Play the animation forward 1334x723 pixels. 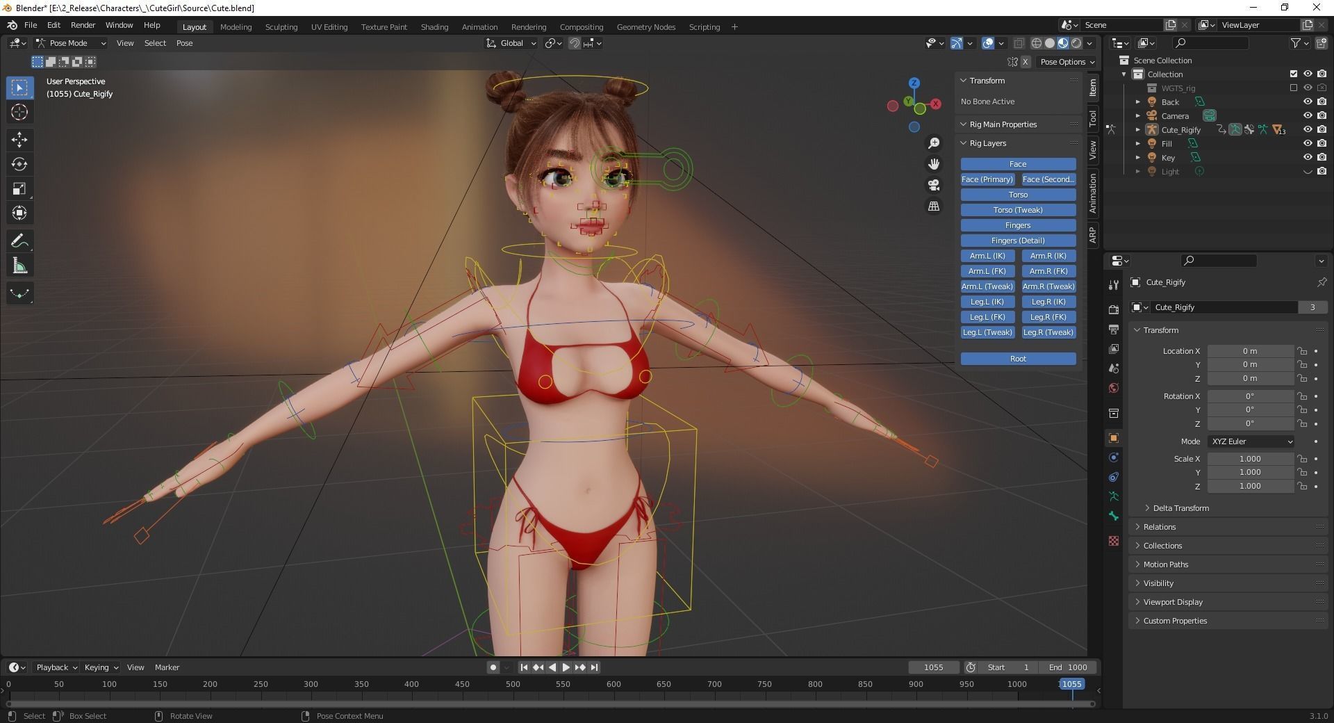[x=566, y=667]
